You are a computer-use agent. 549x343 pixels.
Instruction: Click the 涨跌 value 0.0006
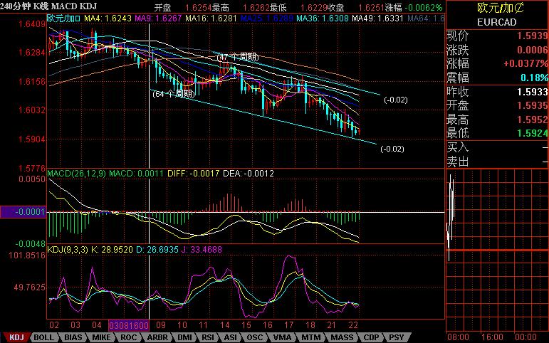click(x=532, y=50)
